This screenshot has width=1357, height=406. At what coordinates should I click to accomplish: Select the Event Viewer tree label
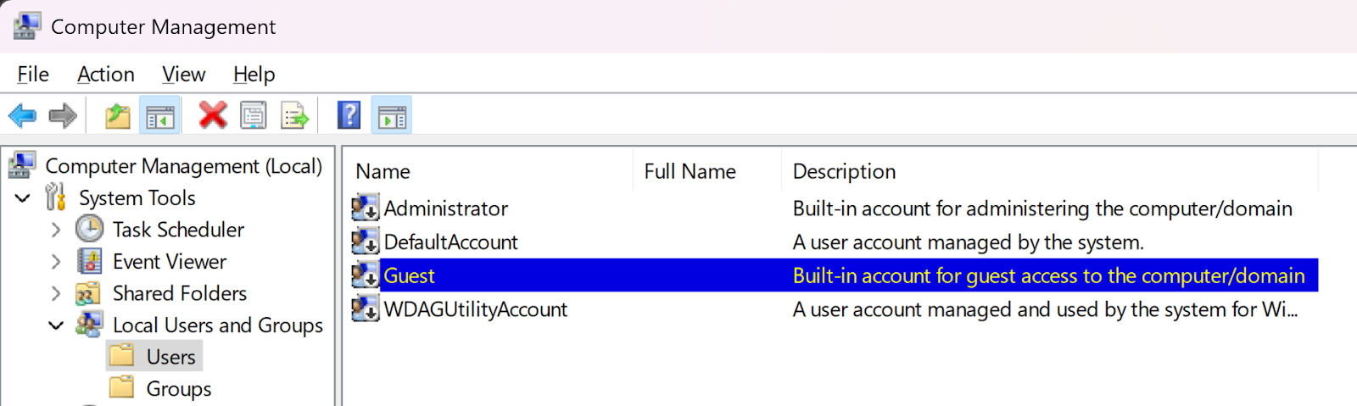tap(170, 262)
